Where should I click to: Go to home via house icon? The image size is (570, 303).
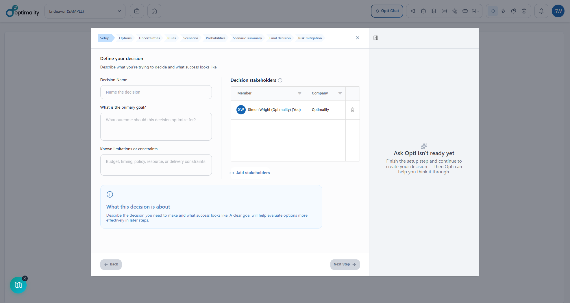coord(154,11)
